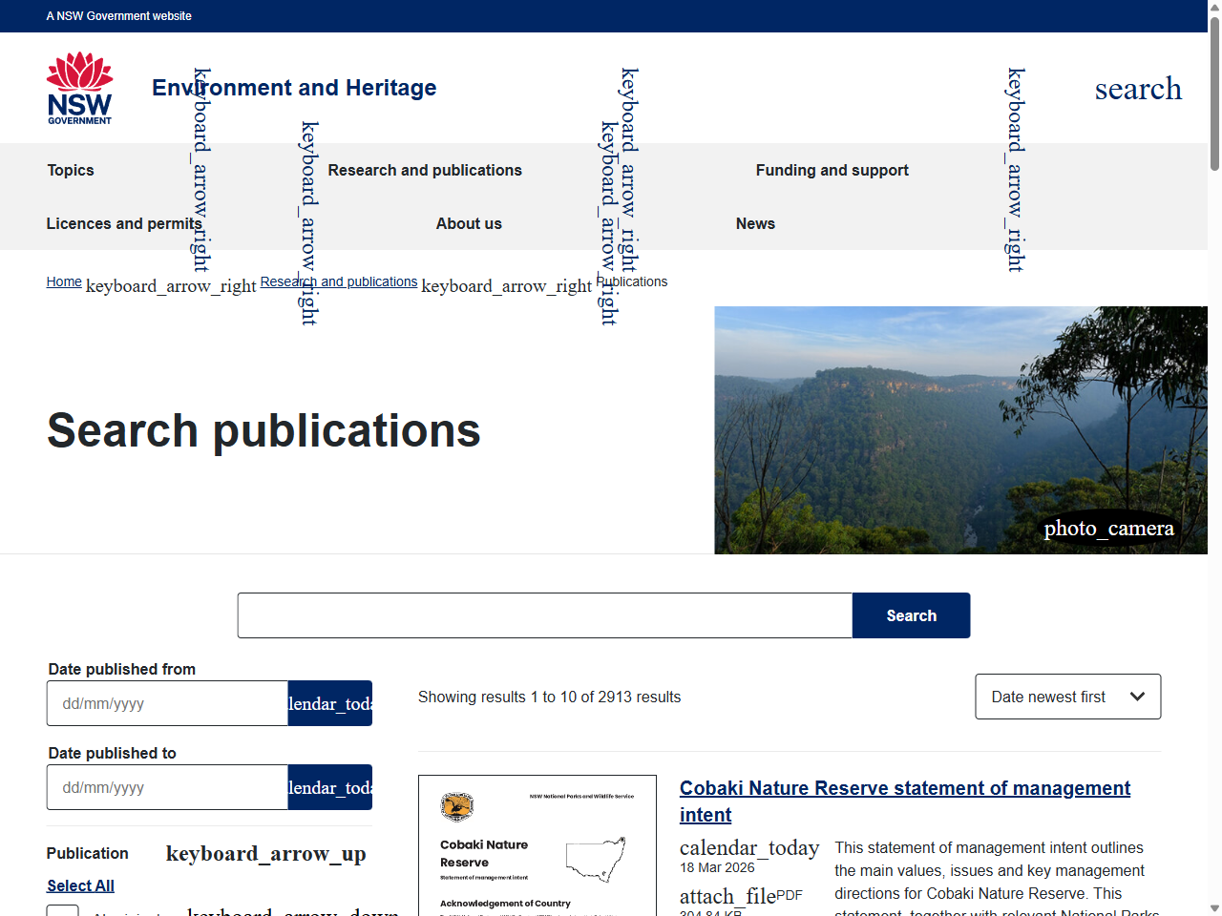
Task: Open the Licences and permits menu
Action: pyautogui.click(x=123, y=223)
